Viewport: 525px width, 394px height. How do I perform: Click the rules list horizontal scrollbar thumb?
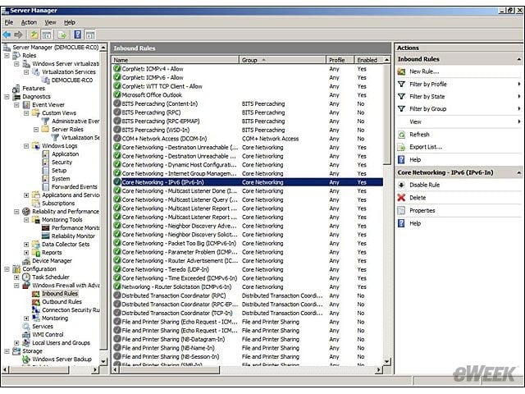(x=170, y=370)
